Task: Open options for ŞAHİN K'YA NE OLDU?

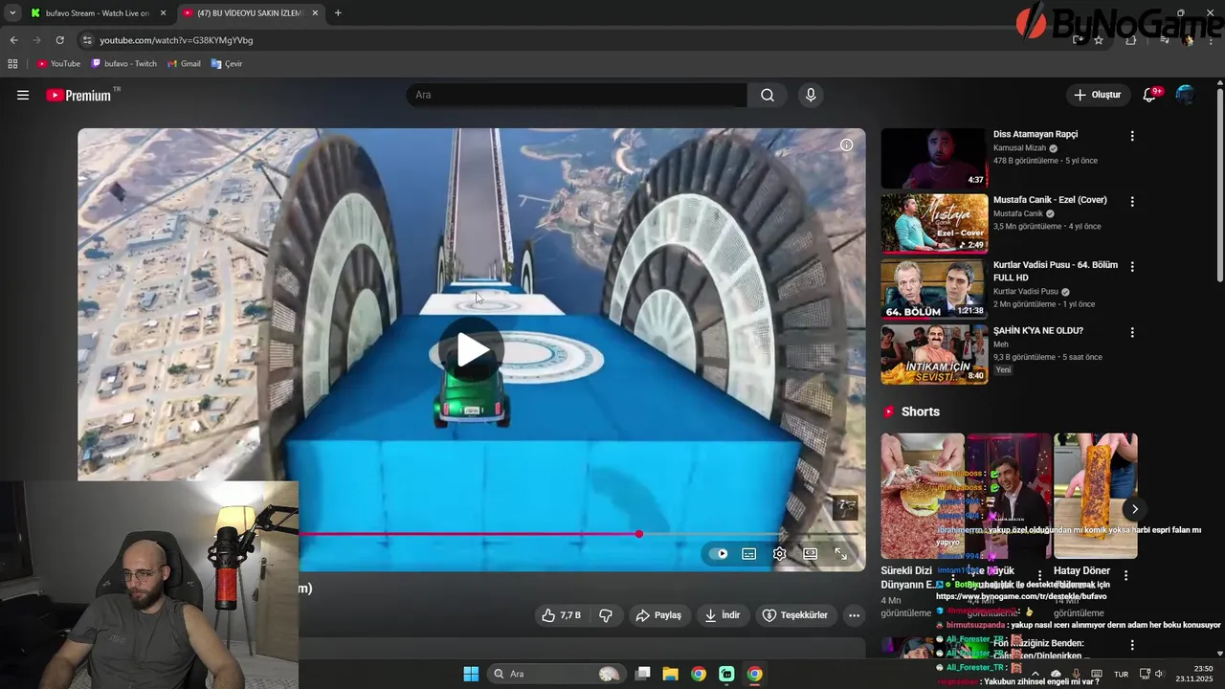Action: click(1132, 333)
